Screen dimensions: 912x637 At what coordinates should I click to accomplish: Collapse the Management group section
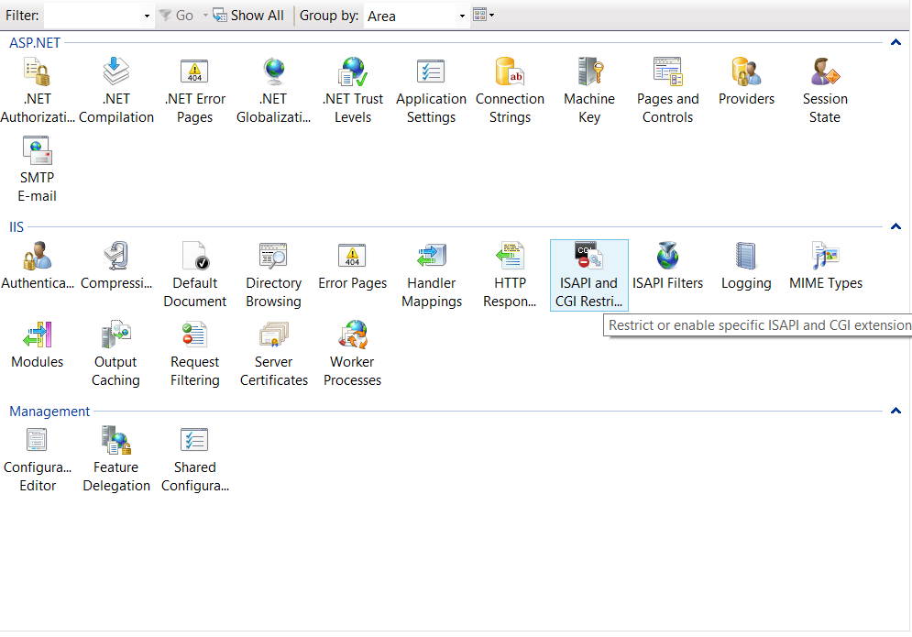pyautogui.click(x=896, y=412)
